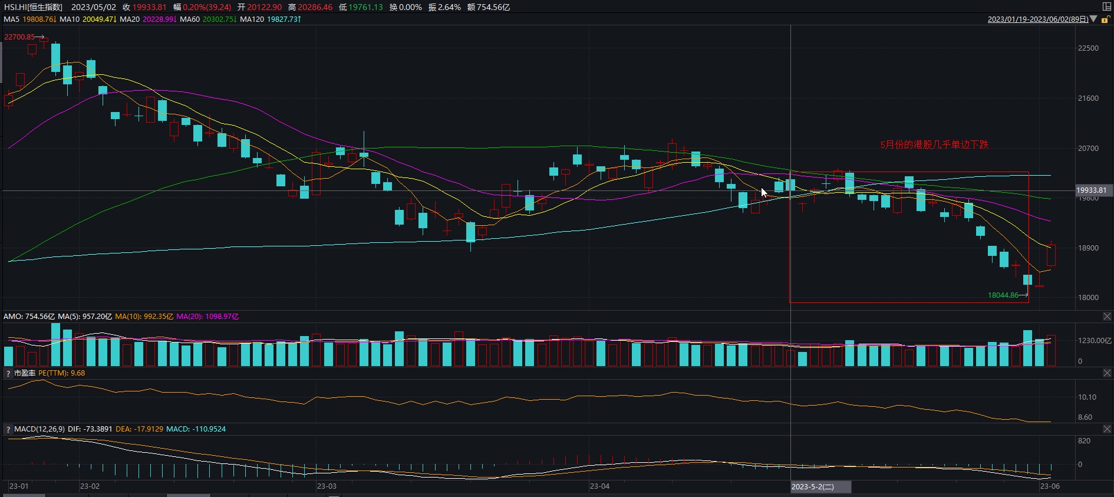The height and width of the screenshot is (497, 1114).
Task: Close the PE(TTM) indicator panel
Action: pos(1107,373)
